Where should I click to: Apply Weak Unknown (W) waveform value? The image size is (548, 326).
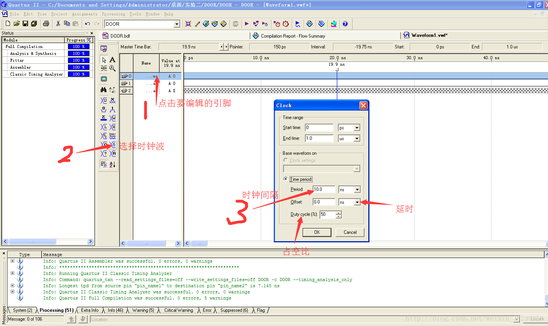pos(113,118)
